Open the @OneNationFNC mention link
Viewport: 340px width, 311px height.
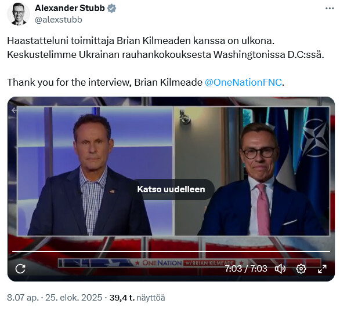coord(243,82)
